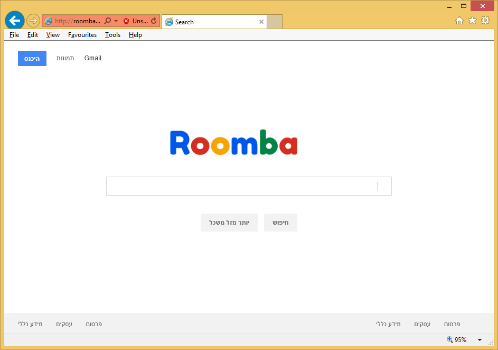This screenshot has height=350, width=498.
Task: Select the Search browser tab
Action: [214, 22]
